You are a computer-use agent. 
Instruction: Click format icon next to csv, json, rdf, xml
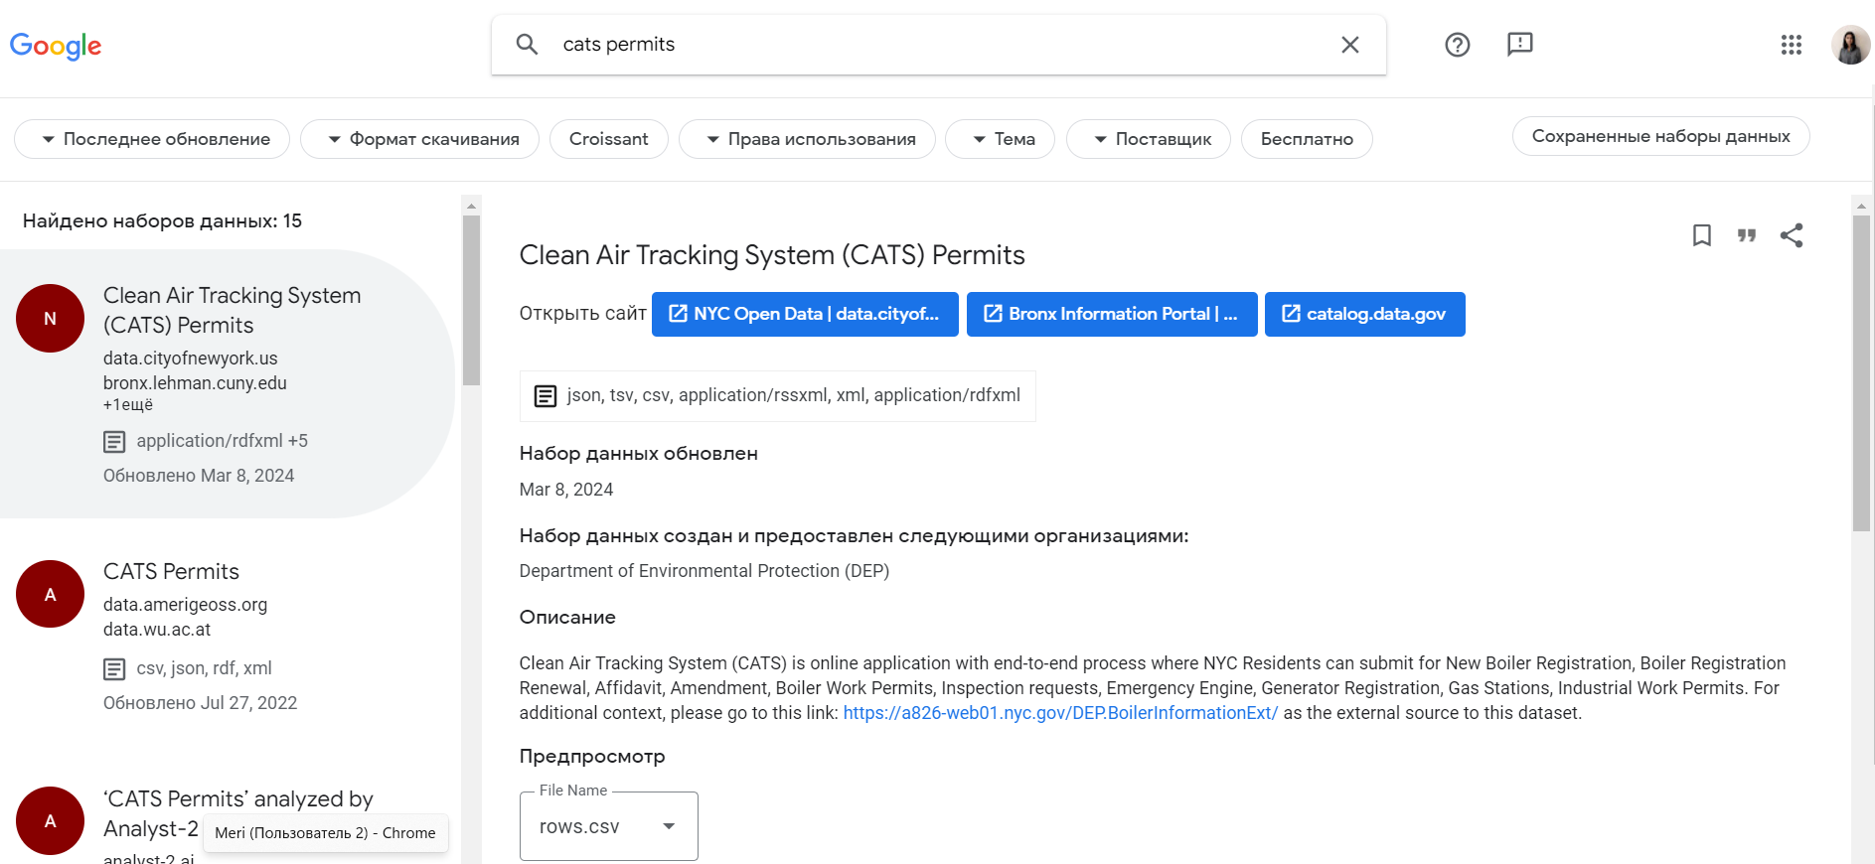coord(115,668)
